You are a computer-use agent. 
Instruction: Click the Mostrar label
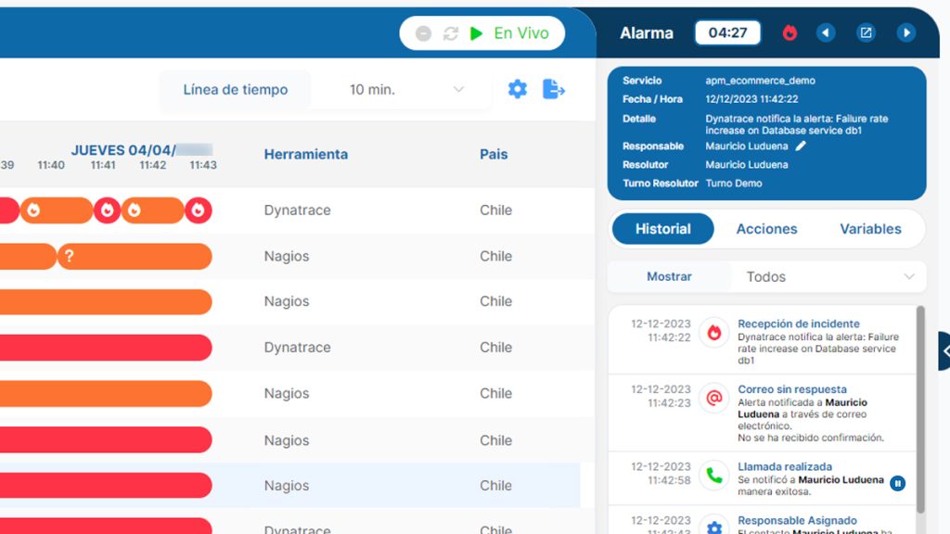[x=669, y=276]
